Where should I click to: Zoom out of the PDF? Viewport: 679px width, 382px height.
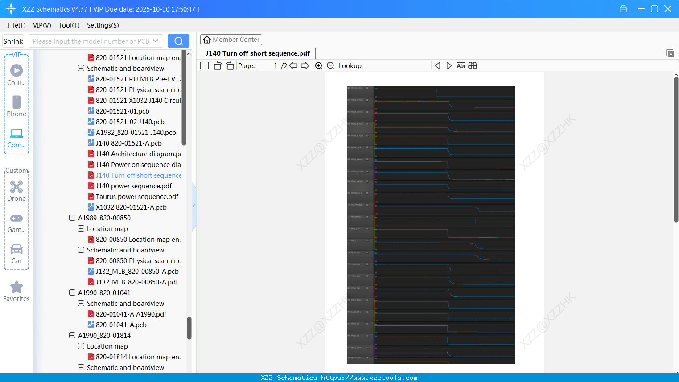[x=330, y=65]
